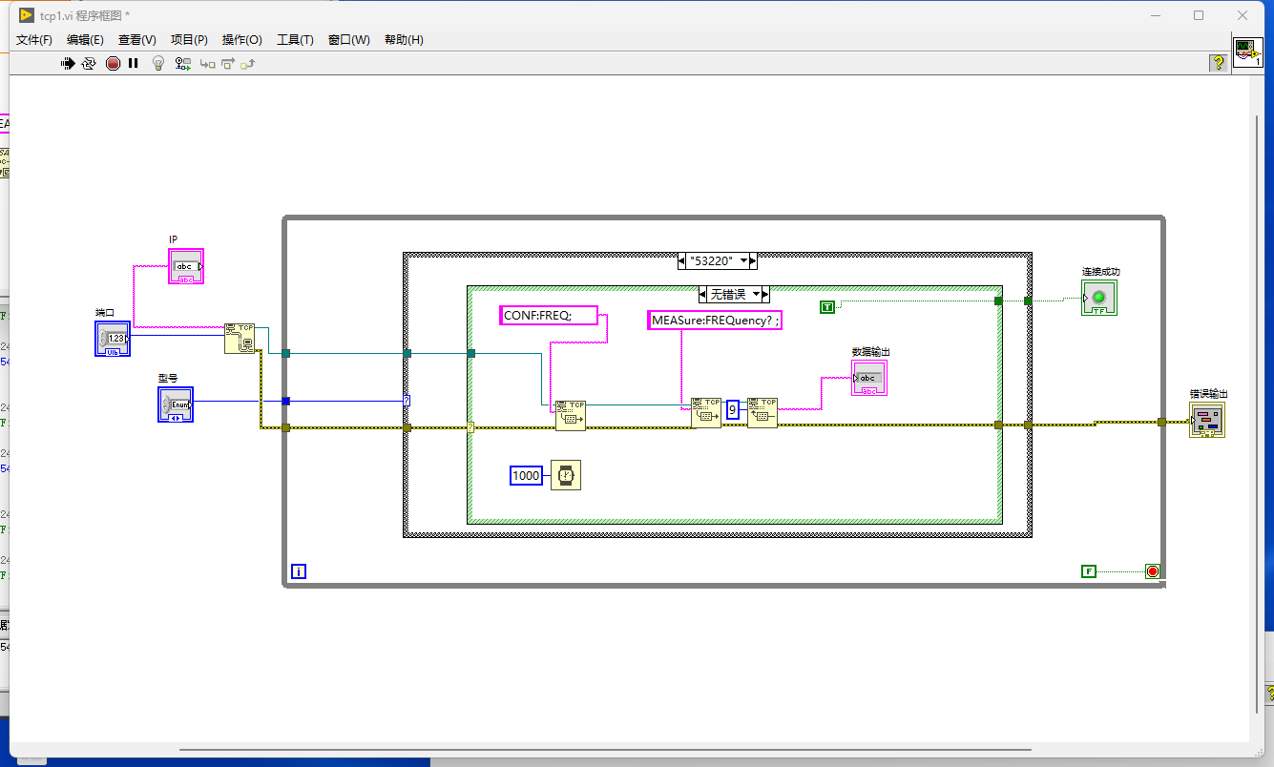The height and width of the screenshot is (767, 1274).
Task: Toggle highlight execution light bulb
Action: click(x=158, y=64)
